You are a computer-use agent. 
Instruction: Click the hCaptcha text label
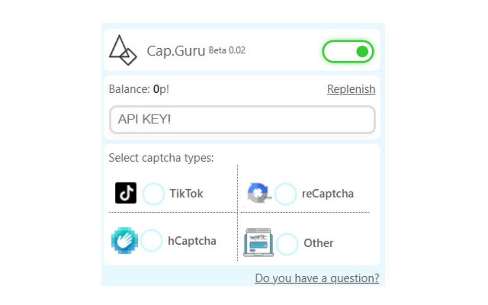[192, 240]
